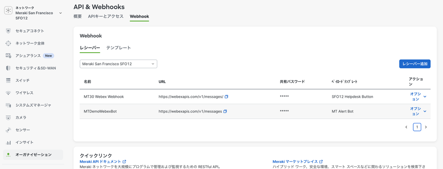Click the MT30 Webex Webhook name cell

click(x=104, y=96)
